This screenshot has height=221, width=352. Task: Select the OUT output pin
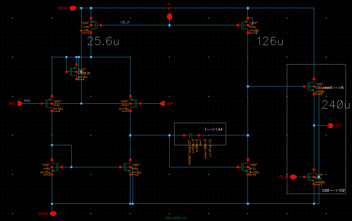331,125
